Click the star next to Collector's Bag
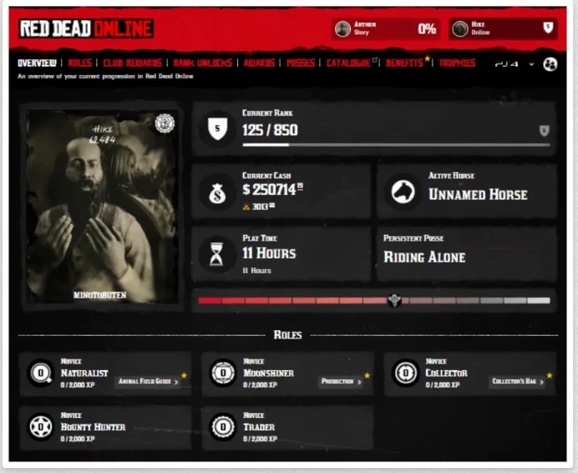Viewport: 578px width, 473px height. pos(550,375)
